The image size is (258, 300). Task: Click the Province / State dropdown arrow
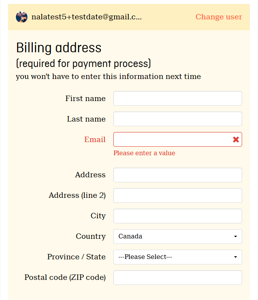click(236, 257)
